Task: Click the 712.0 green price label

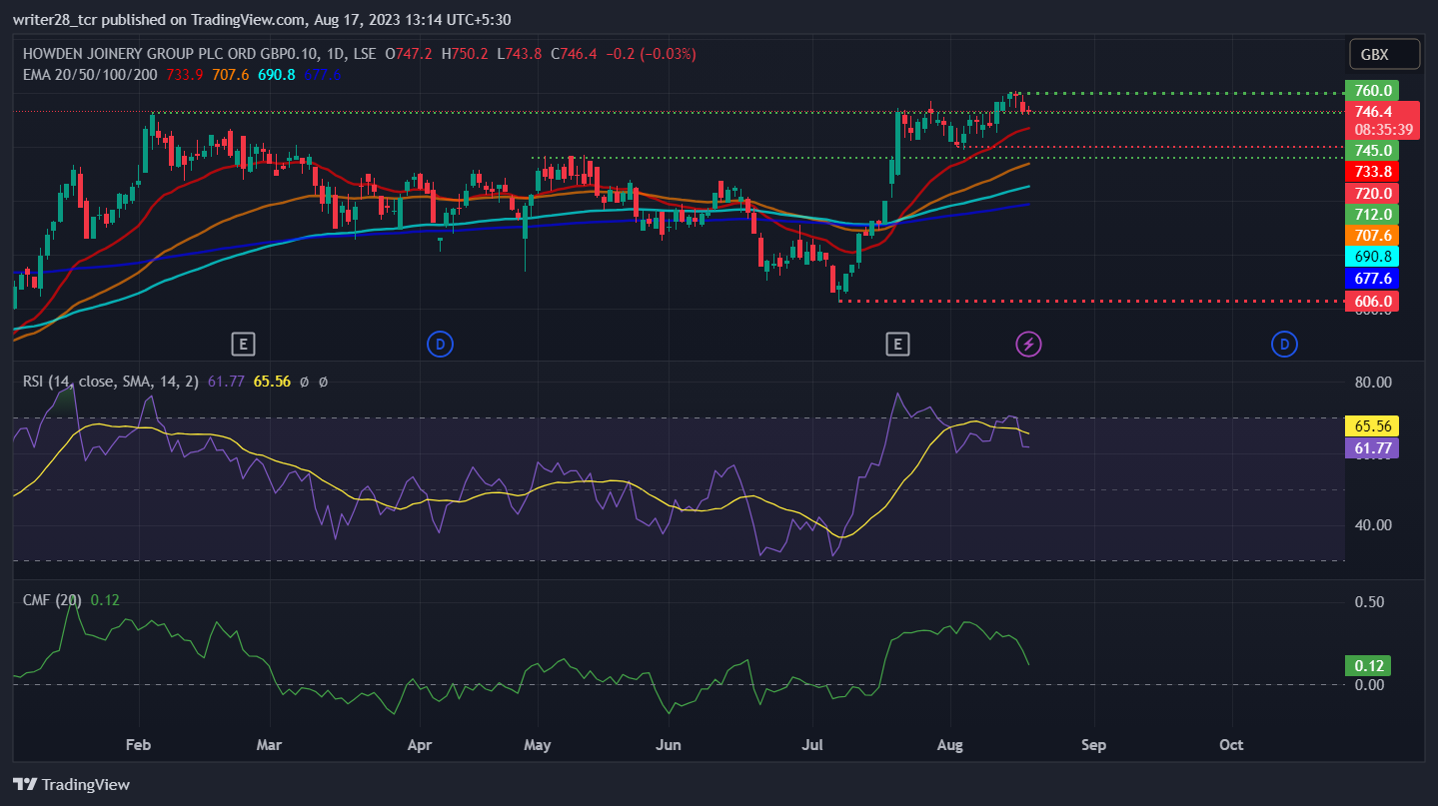Action: point(1372,214)
